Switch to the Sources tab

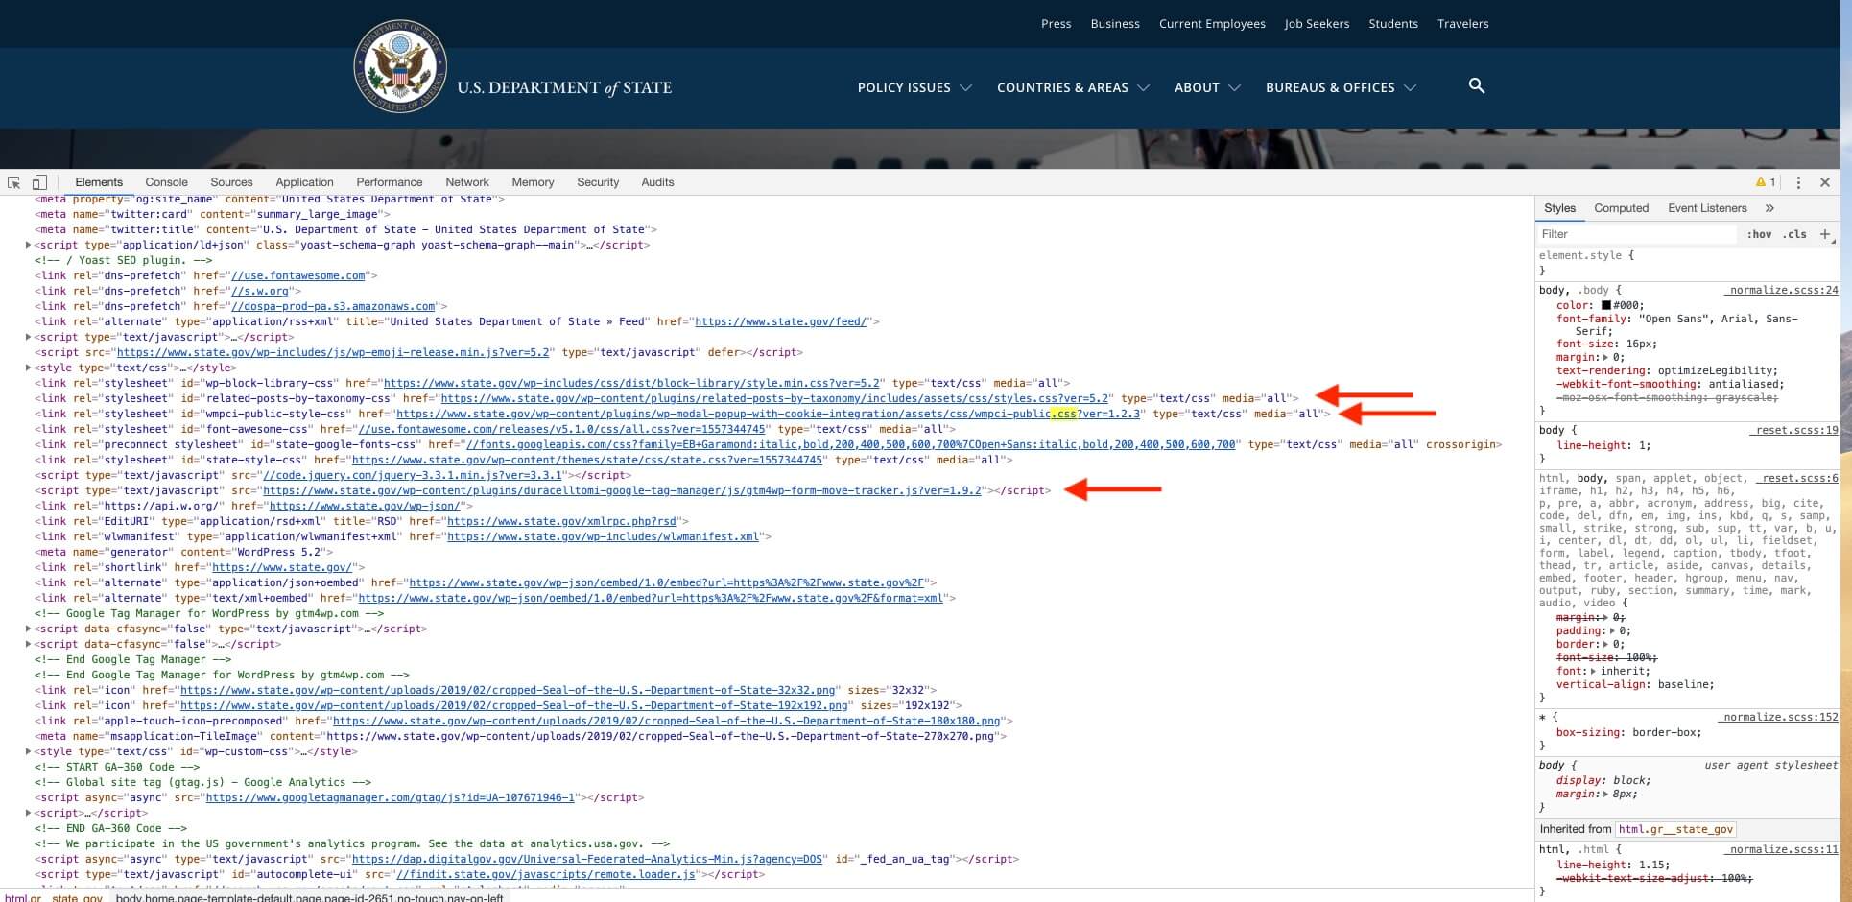pyautogui.click(x=231, y=182)
